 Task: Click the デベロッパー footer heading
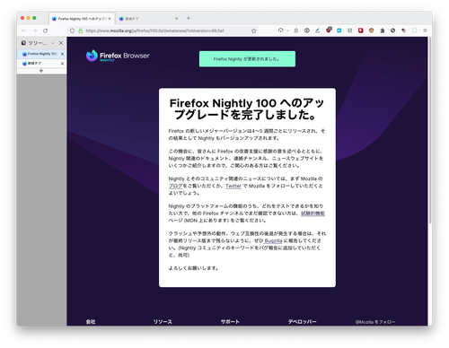(x=302, y=322)
